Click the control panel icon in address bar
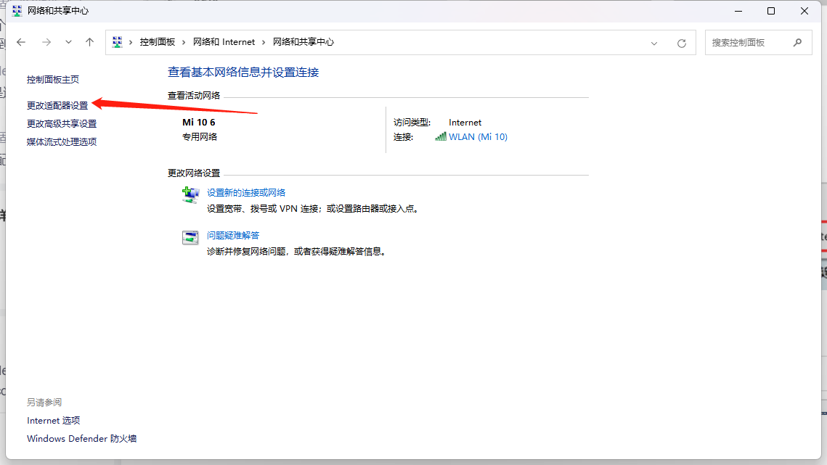The width and height of the screenshot is (827, 465). [x=117, y=42]
